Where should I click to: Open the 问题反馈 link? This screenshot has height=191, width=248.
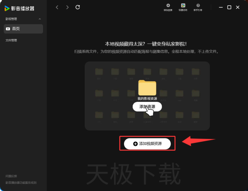(11, 176)
